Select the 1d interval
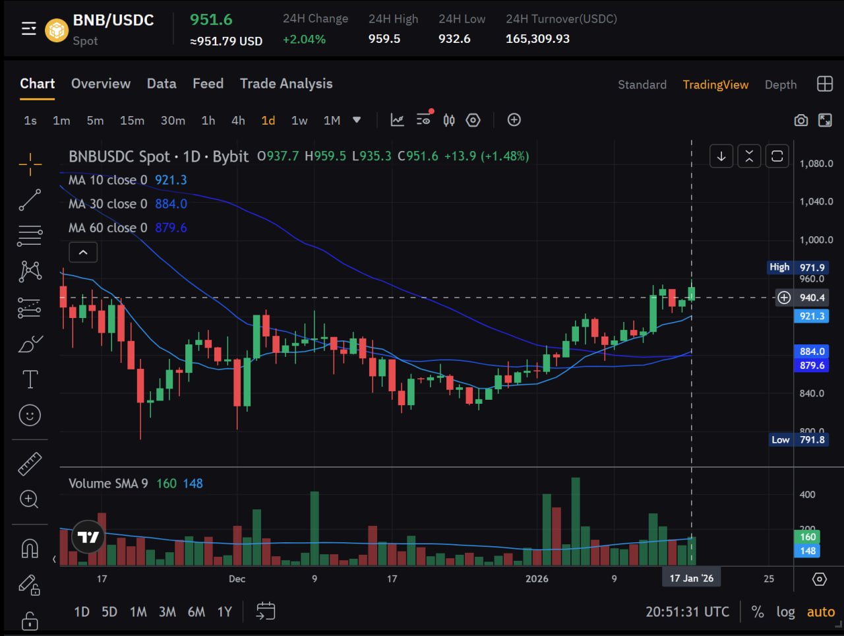The height and width of the screenshot is (636, 844). tap(268, 120)
